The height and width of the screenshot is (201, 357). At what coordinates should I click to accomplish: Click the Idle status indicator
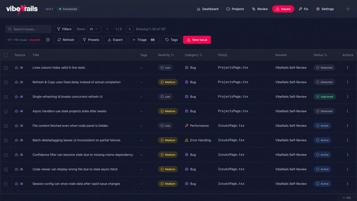[x=347, y=197]
